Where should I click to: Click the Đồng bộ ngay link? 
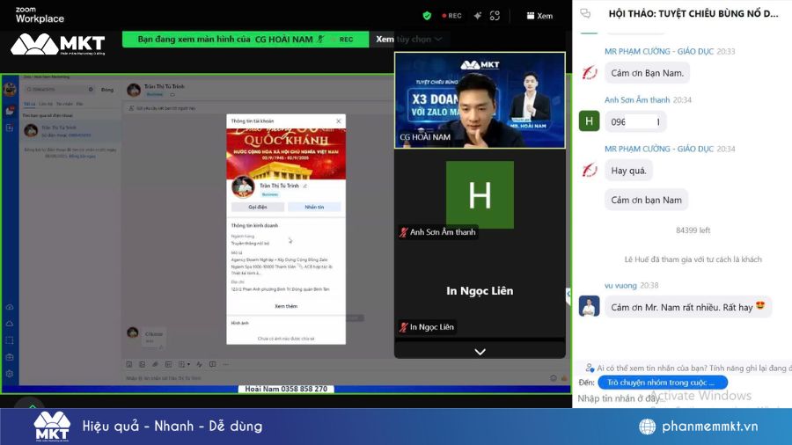(x=82, y=157)
